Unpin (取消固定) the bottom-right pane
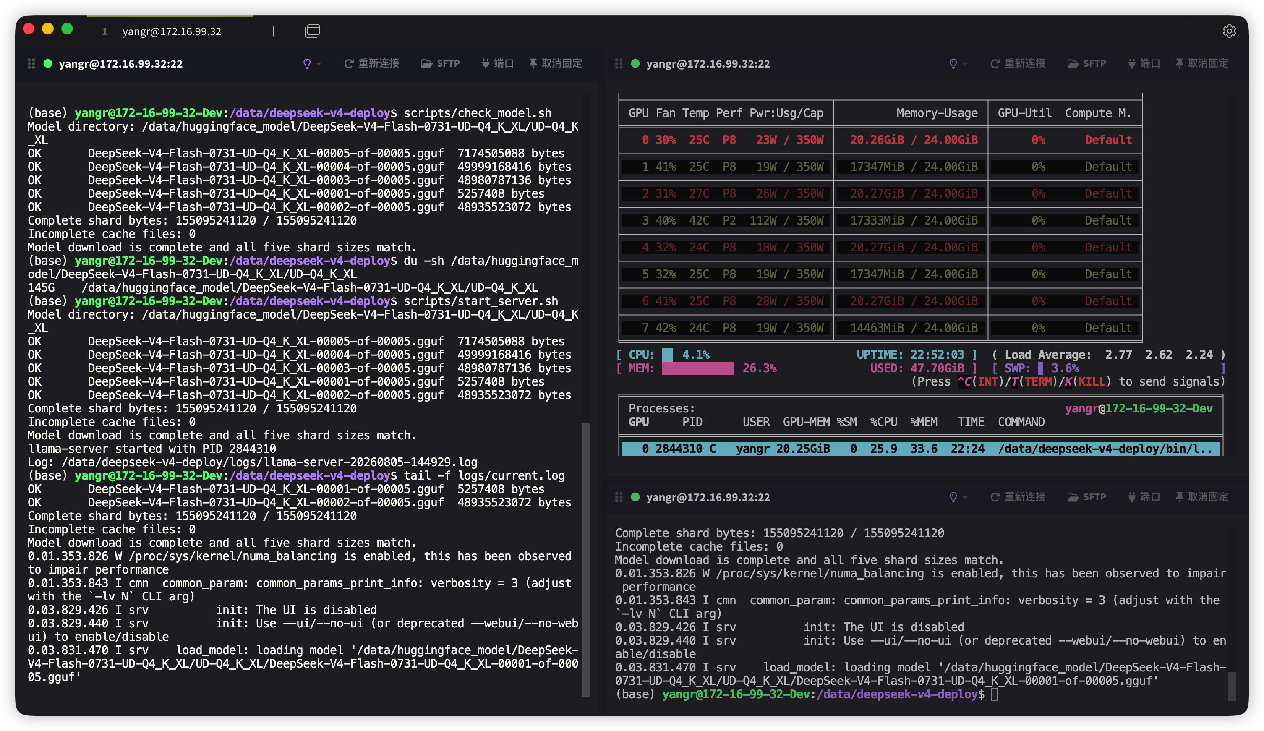This screenshot has height=731, width=1264. point(1202,497)
